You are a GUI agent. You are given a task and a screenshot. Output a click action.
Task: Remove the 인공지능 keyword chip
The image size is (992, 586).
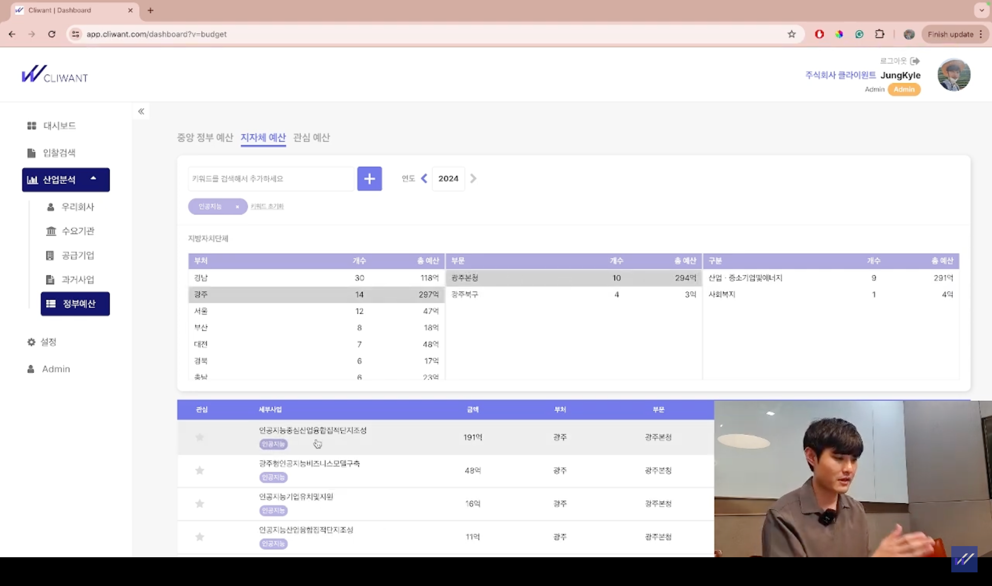(x=237, y=207)
